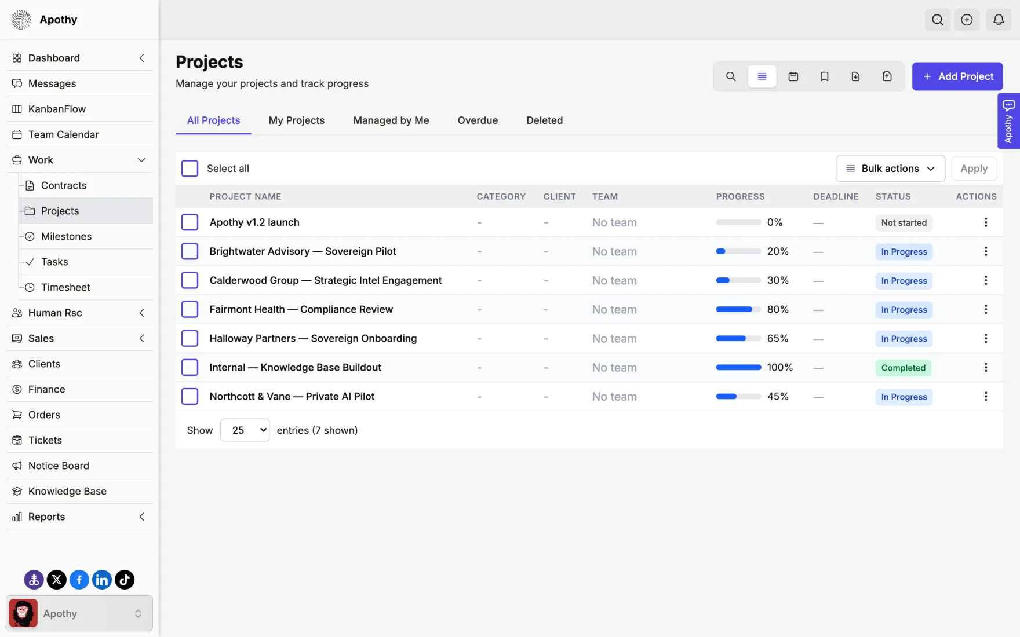Tick the Select all checkbox

(x=190, y=169)
